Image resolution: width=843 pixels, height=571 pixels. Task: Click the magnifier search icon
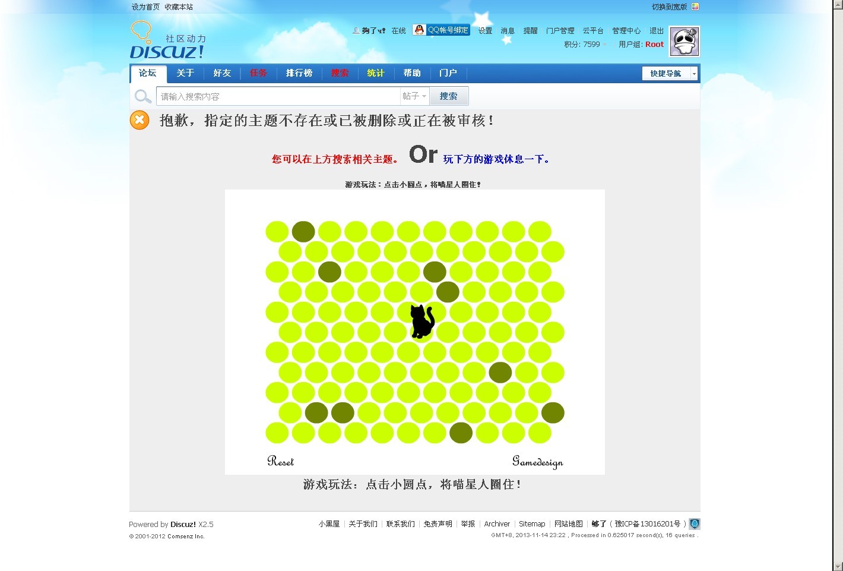[x=142, y=96]
